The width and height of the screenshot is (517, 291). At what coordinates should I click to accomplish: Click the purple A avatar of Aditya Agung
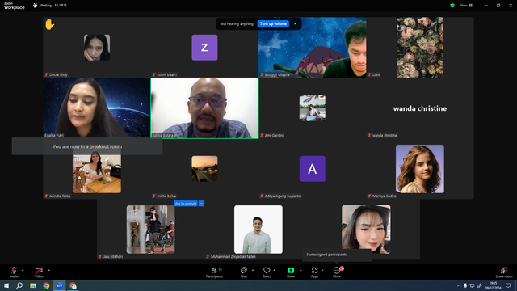coord(313,169)
